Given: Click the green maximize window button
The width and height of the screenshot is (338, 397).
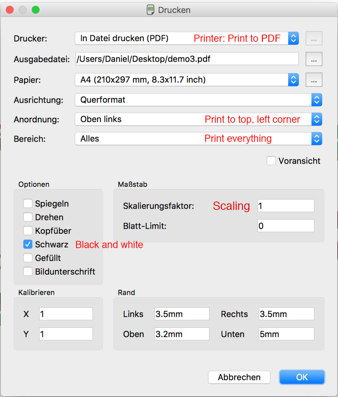Looking at the screenshot, I should pos(35,10).
